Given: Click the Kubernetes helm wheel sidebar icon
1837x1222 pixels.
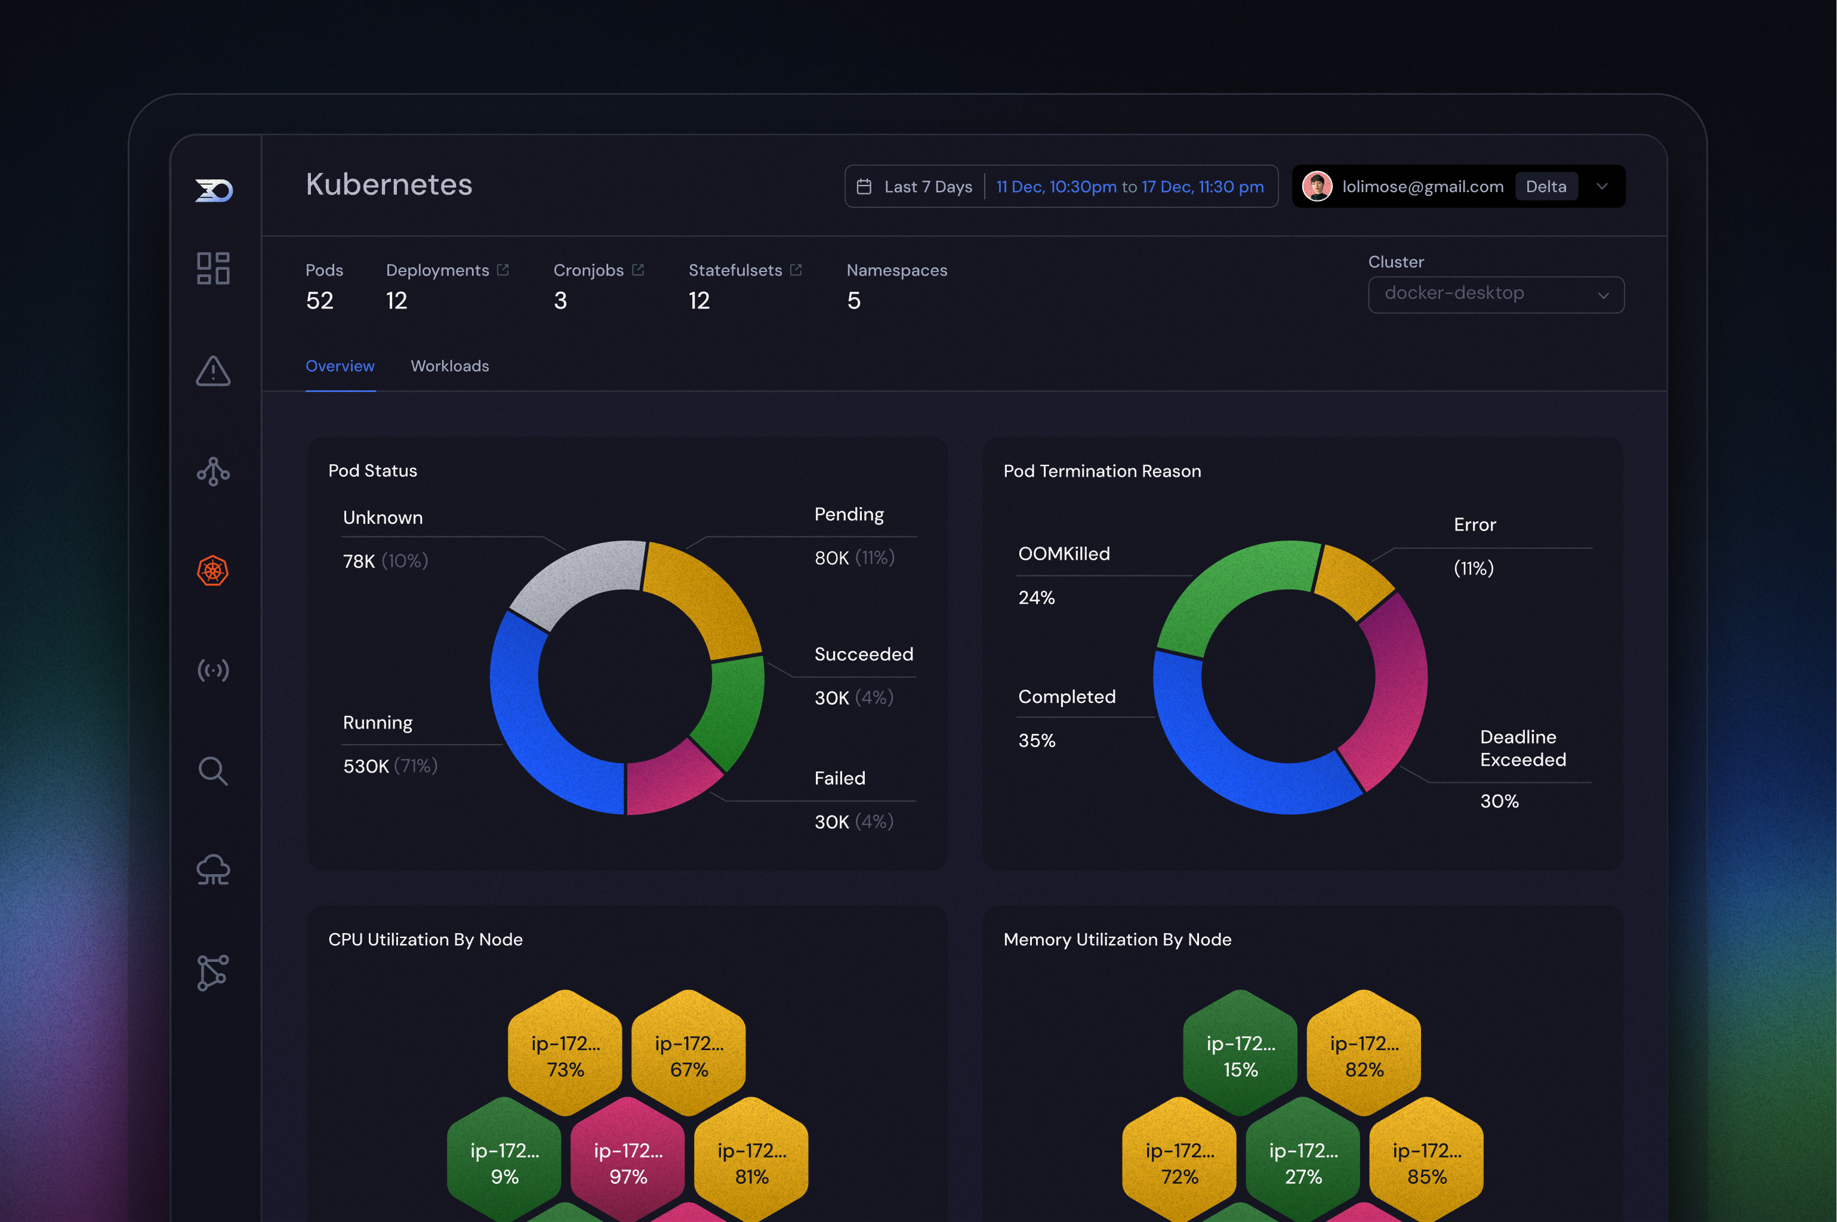Looking at the screenshot, I should (x=213, y=570).
